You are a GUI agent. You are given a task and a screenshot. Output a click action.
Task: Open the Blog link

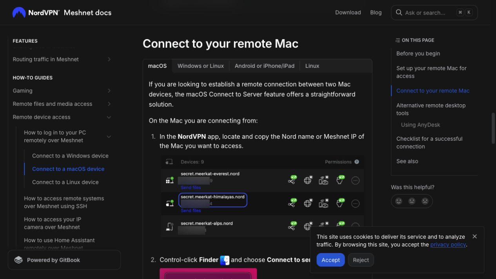[x=376, y=13]
